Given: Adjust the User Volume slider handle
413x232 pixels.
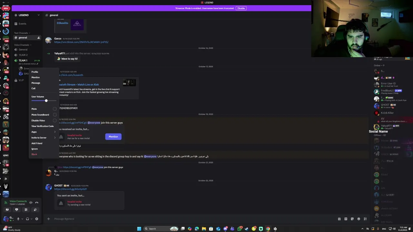Looking at the screenshot, I should tap(46, 101).
